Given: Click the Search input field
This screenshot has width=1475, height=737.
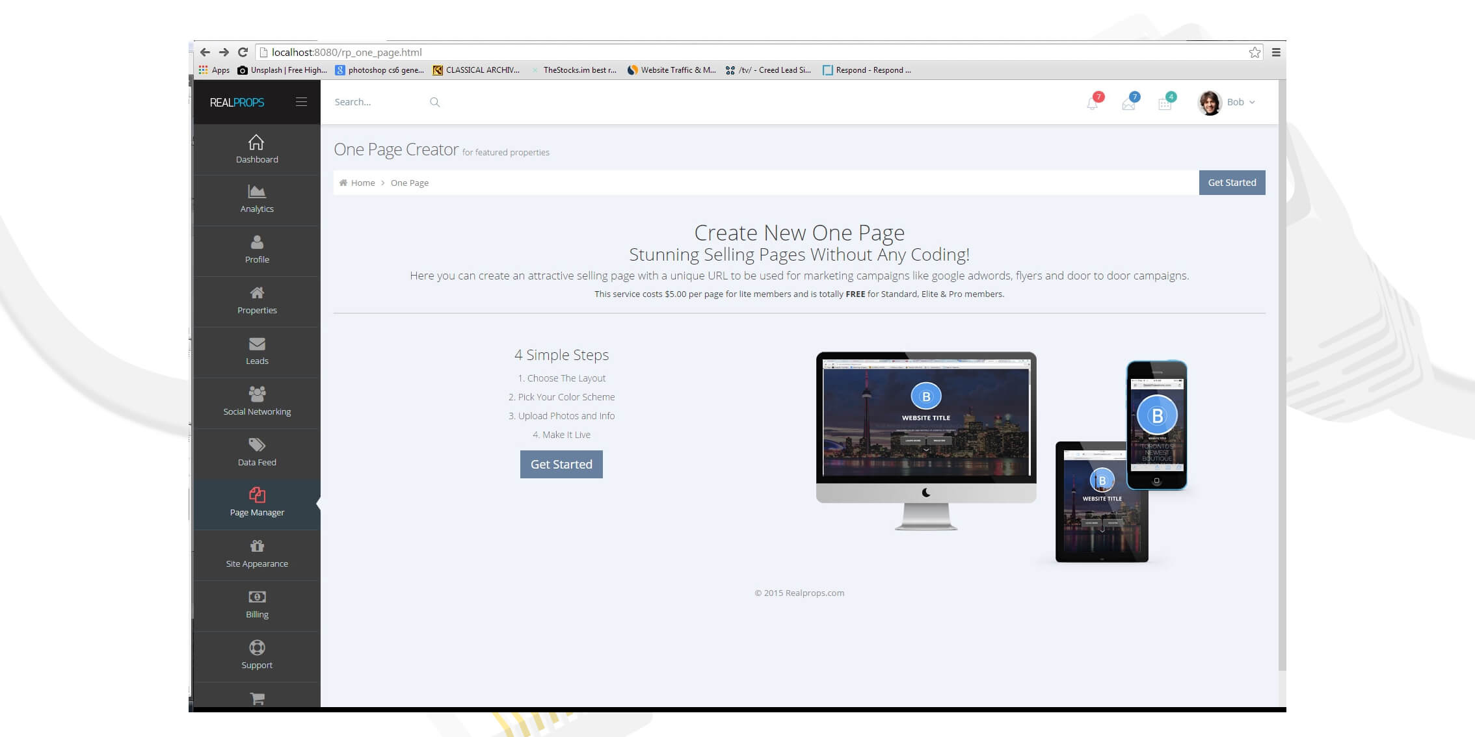Looking at the screenshot, I should click(x=377, y=102).
